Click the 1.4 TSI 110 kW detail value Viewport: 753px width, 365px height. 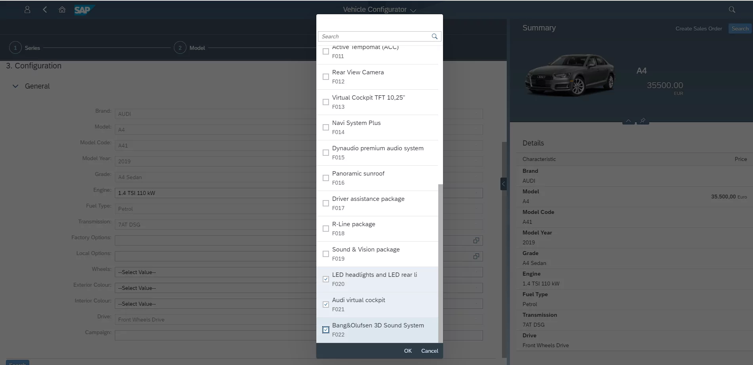[x=541, y=284]
